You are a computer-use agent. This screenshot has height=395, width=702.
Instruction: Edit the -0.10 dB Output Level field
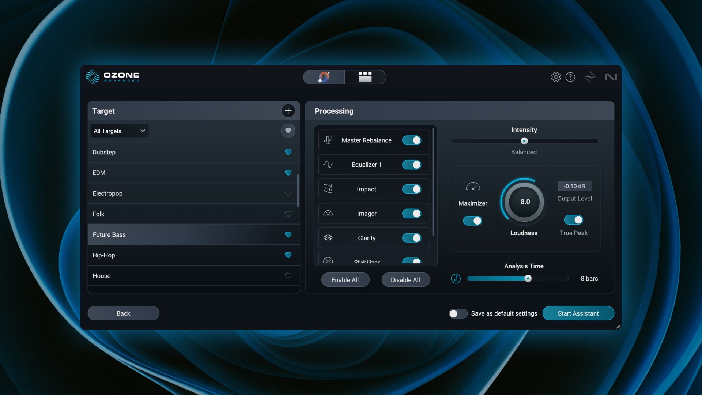click(x=574, y=186)
